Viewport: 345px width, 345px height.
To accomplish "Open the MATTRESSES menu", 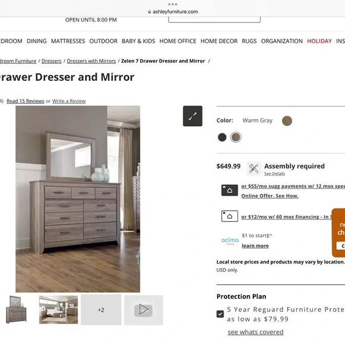I will pyautogui.click(x=68, y=41).
